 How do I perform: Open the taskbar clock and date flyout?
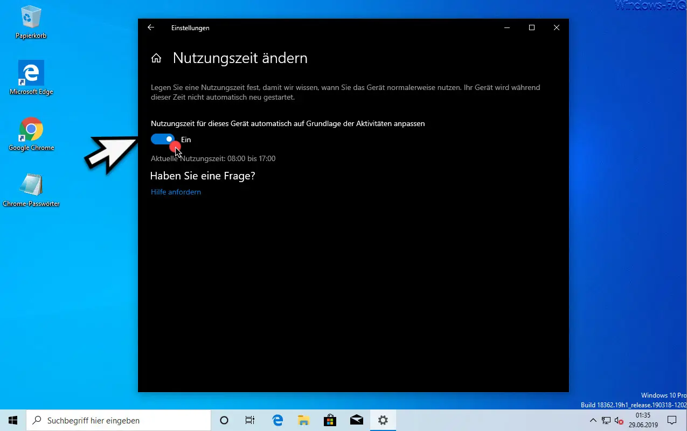(x=643, y=420)
